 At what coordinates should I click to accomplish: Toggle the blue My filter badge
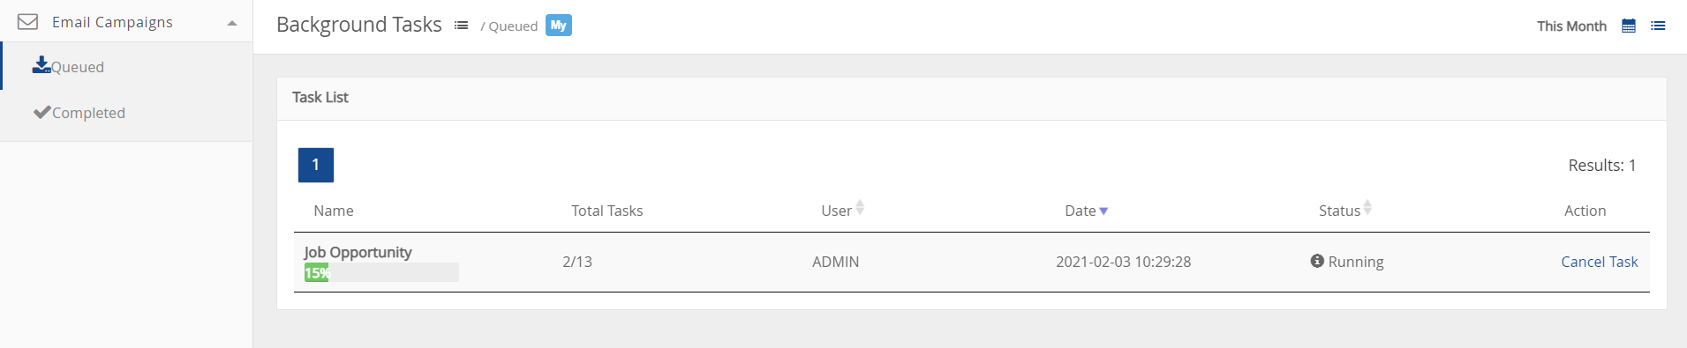[559, 26]
